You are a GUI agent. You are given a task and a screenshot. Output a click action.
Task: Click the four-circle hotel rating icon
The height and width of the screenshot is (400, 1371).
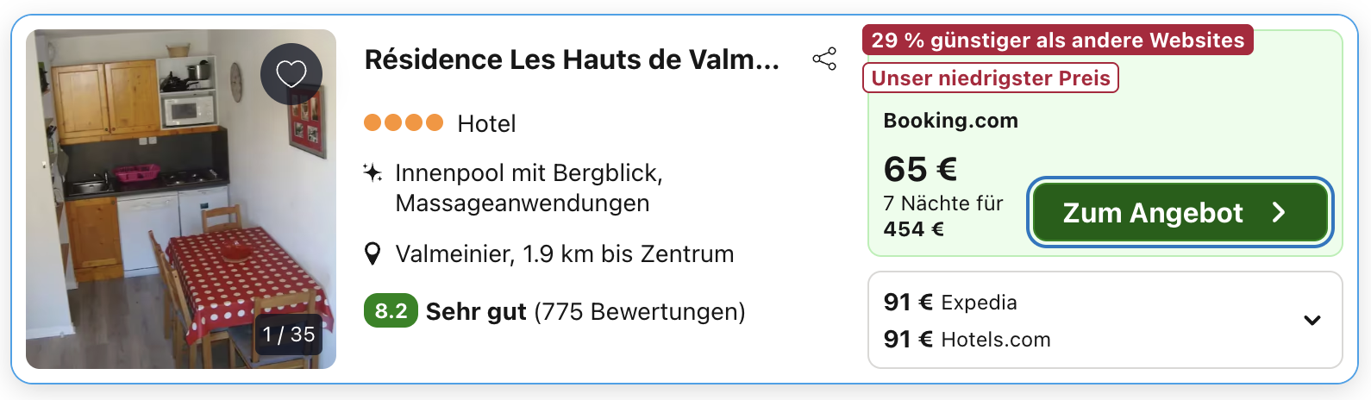(x=403, y=123)
